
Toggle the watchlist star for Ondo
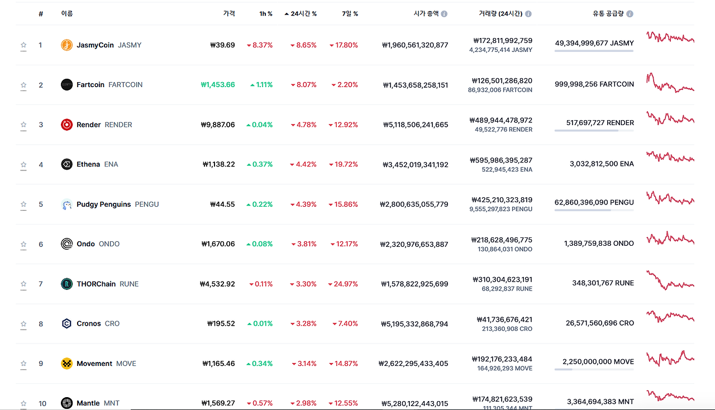23,244
